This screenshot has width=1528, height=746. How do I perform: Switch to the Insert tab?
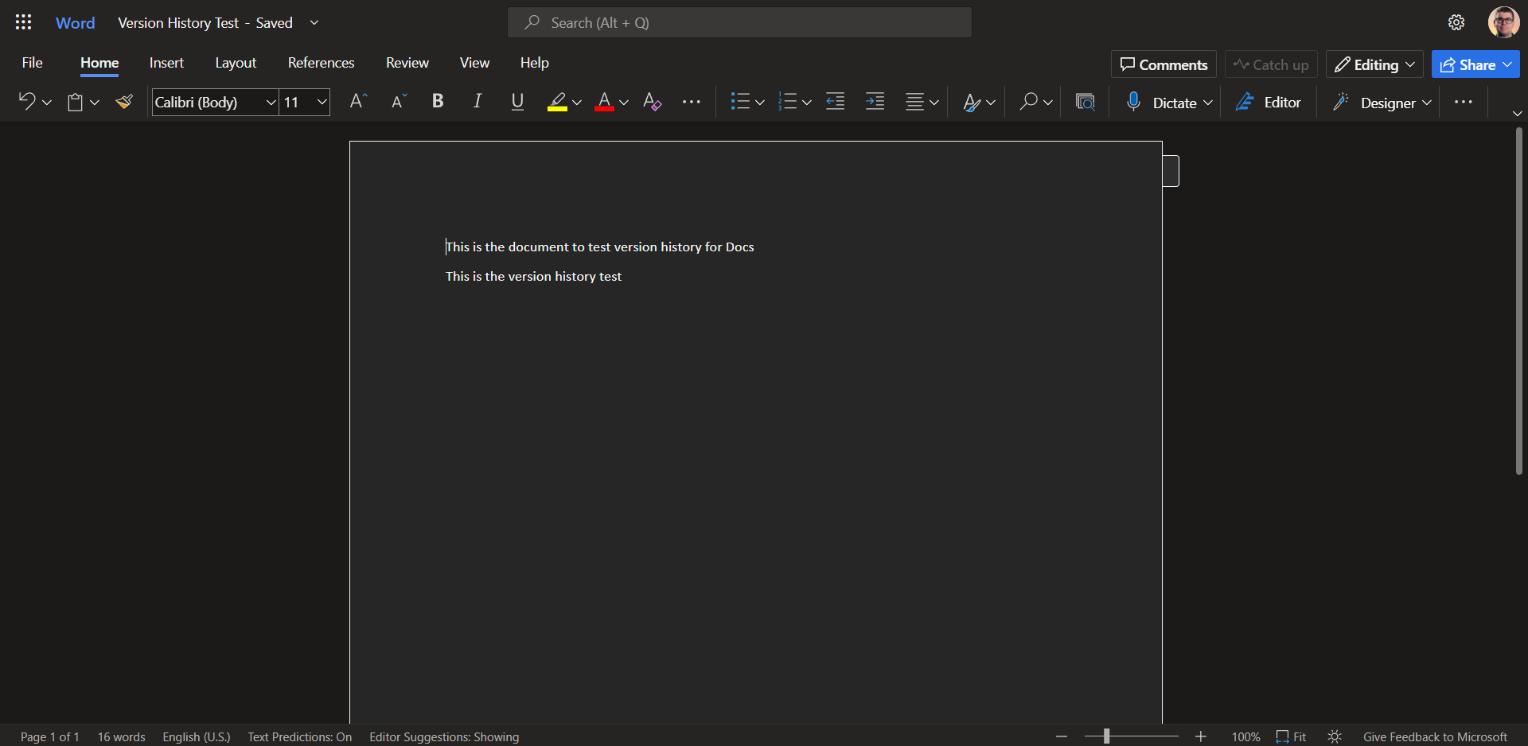[x=166, y=62]
